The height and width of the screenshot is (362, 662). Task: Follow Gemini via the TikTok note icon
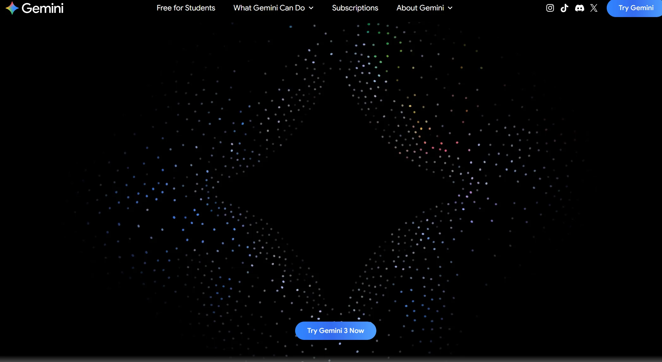tap(564, 8)
